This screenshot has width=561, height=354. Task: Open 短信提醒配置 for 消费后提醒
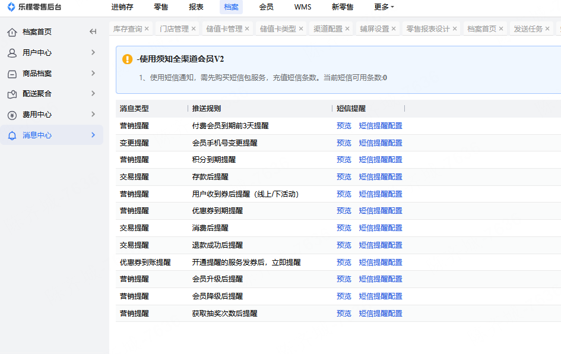(381, 228)
